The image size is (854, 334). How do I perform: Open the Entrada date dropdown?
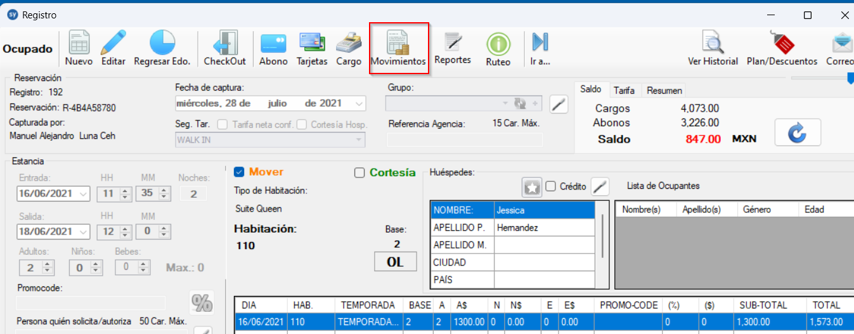pos(84,194)
